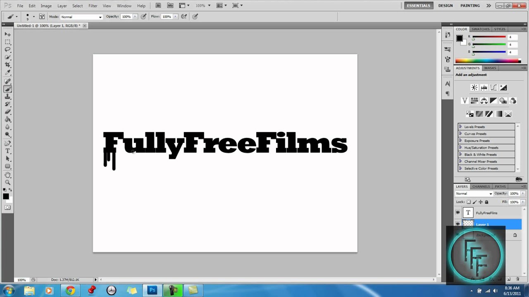Open the Image menu
The height and width of the screenshot is (297, 529).
[x=46, y=6]
